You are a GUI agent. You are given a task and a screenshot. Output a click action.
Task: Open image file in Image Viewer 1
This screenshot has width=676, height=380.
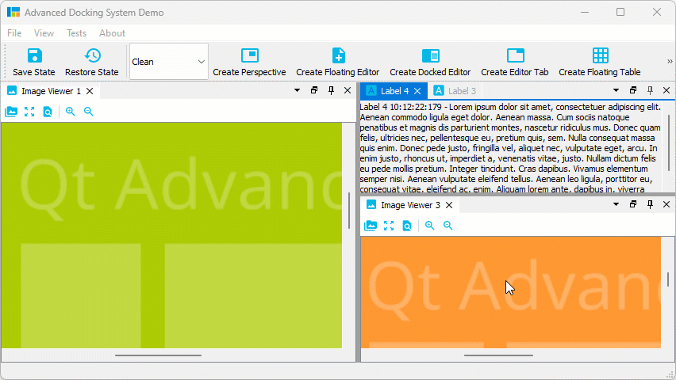click(x=11, y=112)
